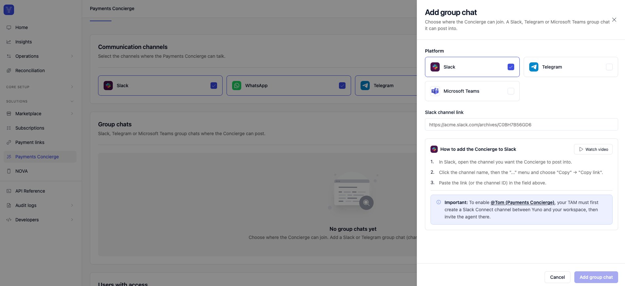Click the Subscriptions list icon
Screen dimensions: 625x286
[x=9, y=128]
